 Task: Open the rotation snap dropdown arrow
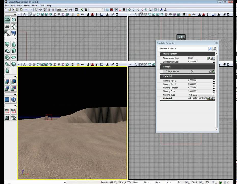203,182
